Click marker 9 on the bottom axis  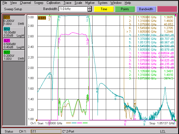click(145, 121)
